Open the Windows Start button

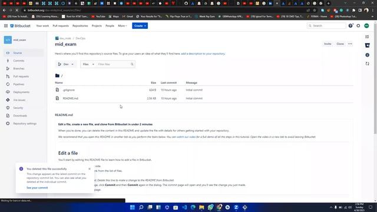coord(132,207)
